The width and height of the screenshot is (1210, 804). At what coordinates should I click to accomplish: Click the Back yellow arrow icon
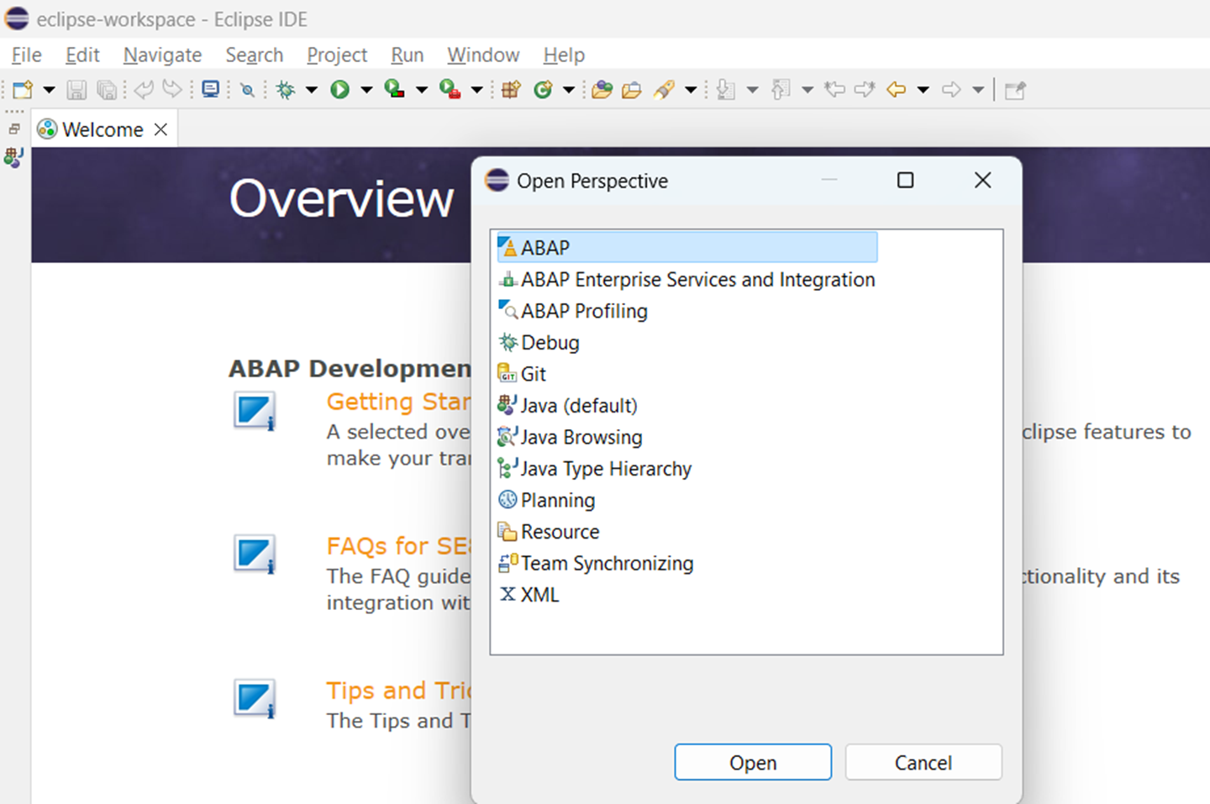pyautogui.click(x=897, y=90)
